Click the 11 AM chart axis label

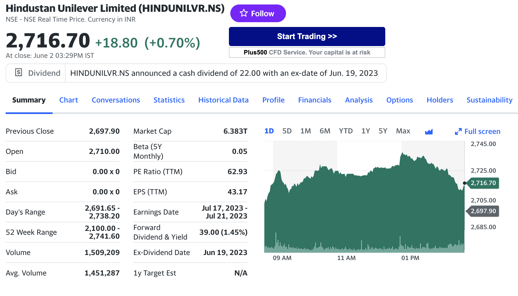click(346, 258)
